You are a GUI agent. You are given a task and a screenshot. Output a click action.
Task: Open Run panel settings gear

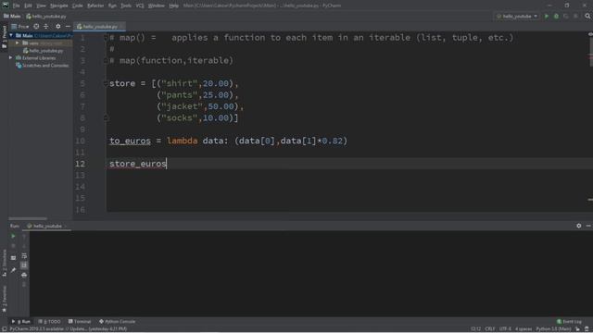click(x=578, y=226)
